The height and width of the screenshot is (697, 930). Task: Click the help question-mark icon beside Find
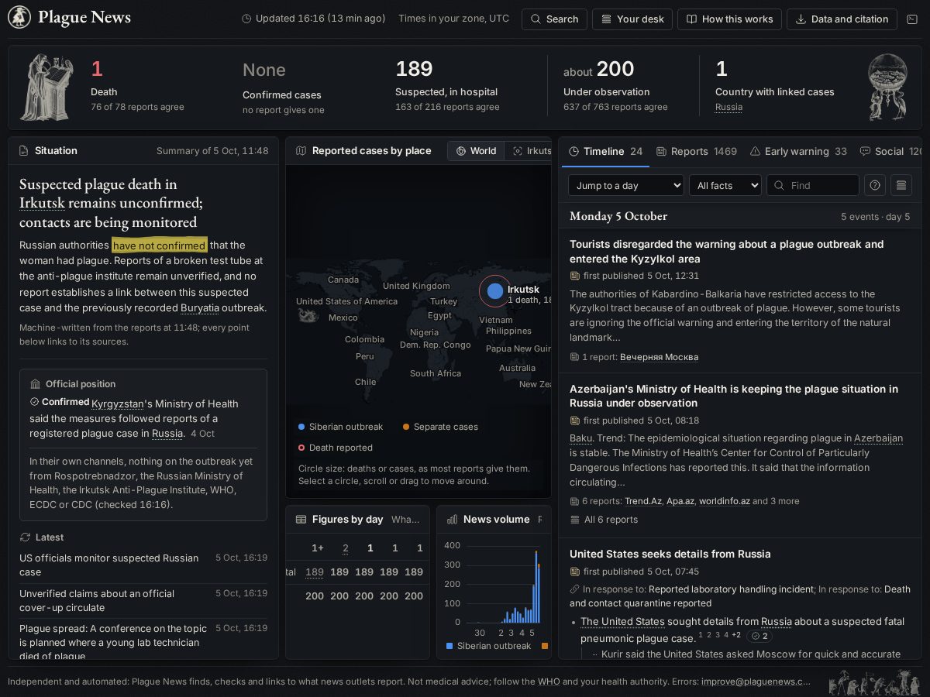click(x=875, y=185)
